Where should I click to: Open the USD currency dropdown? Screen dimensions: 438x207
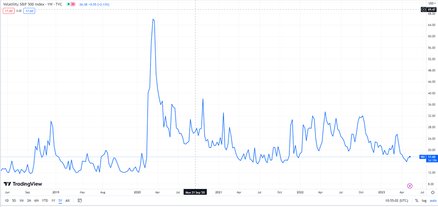pos(431,3)
